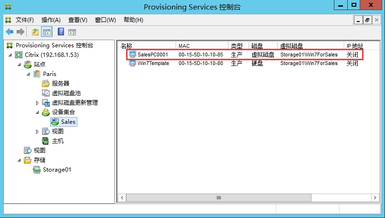Toggle the action pane toolbar button

pos(72,32)
